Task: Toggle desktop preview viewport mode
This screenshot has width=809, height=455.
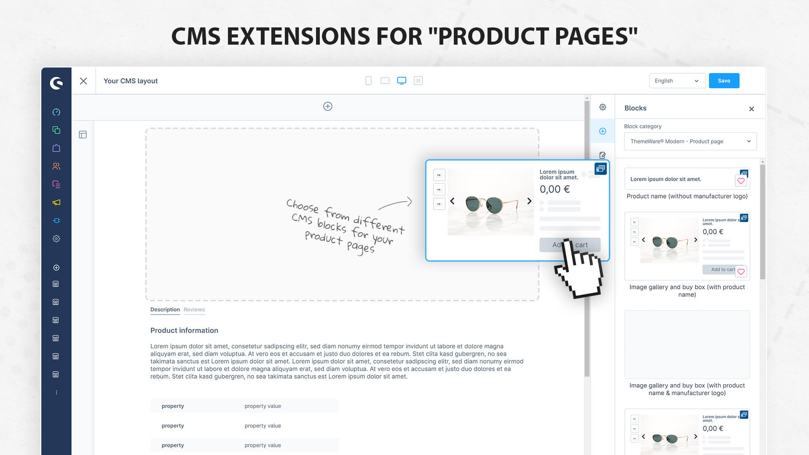Action: [401, 80]
